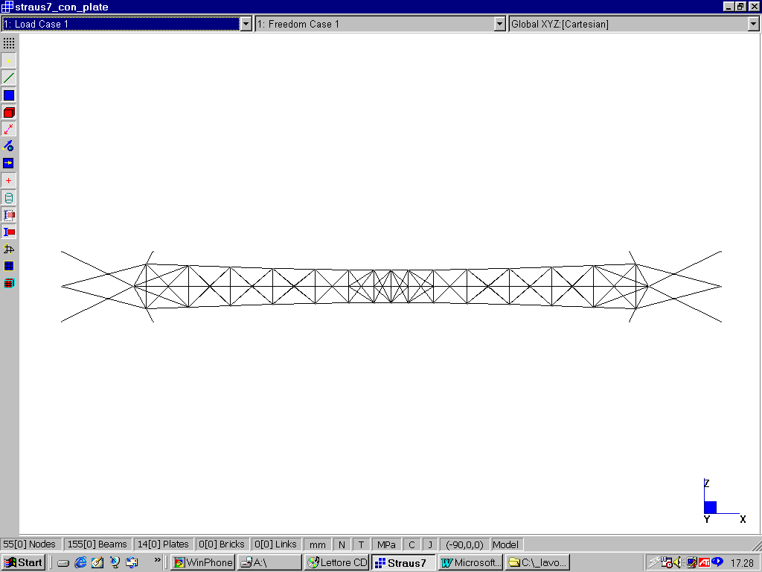Click the 155[0] Beams status panel

click(97, 544)
